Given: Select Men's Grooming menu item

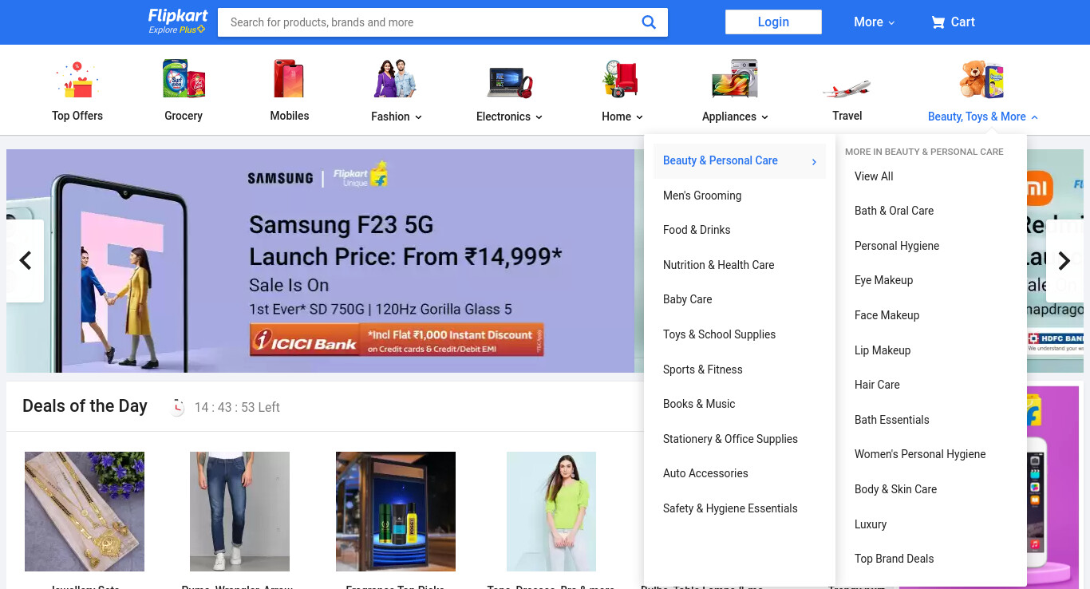Looking at the screenshot, I should coord(702,196).
